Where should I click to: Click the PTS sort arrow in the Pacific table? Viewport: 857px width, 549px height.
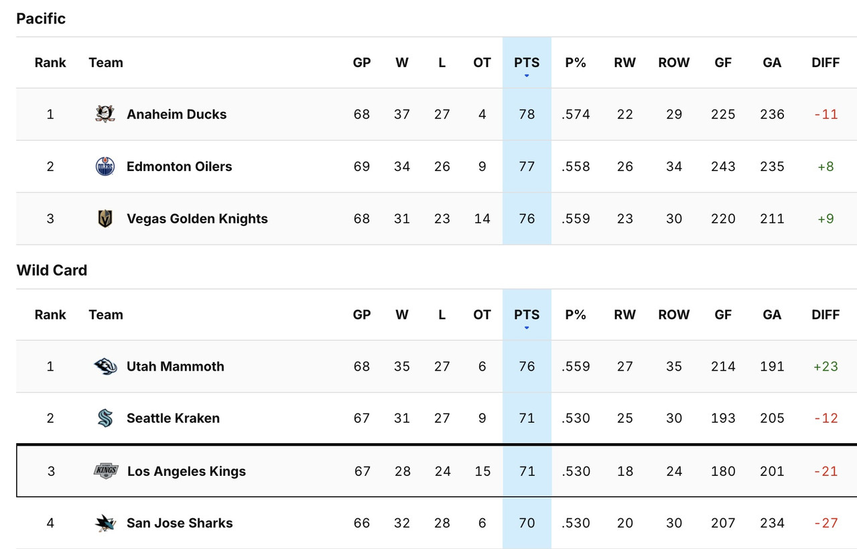[527, 76]
